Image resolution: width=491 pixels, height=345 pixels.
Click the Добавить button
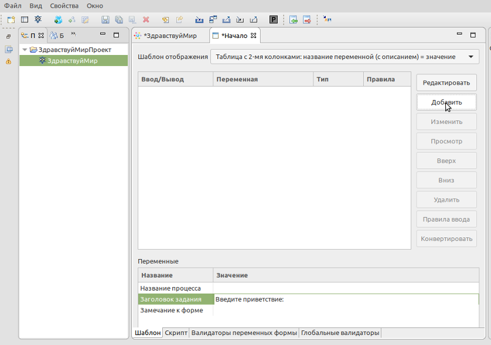click(x=446, y=102)
